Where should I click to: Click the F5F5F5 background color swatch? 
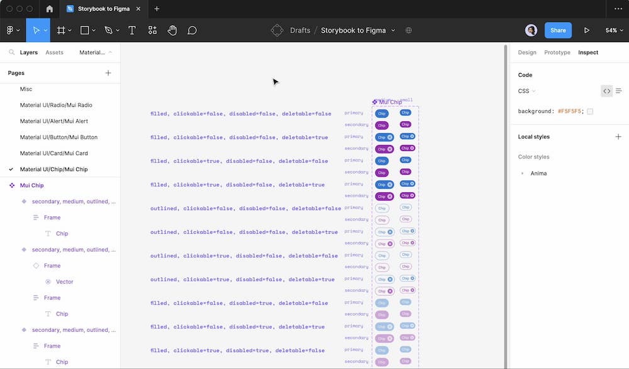coord(590,111)
